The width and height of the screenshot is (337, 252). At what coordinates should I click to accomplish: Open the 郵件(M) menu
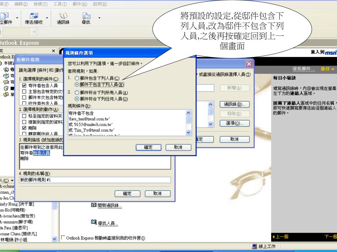(80, 4)
